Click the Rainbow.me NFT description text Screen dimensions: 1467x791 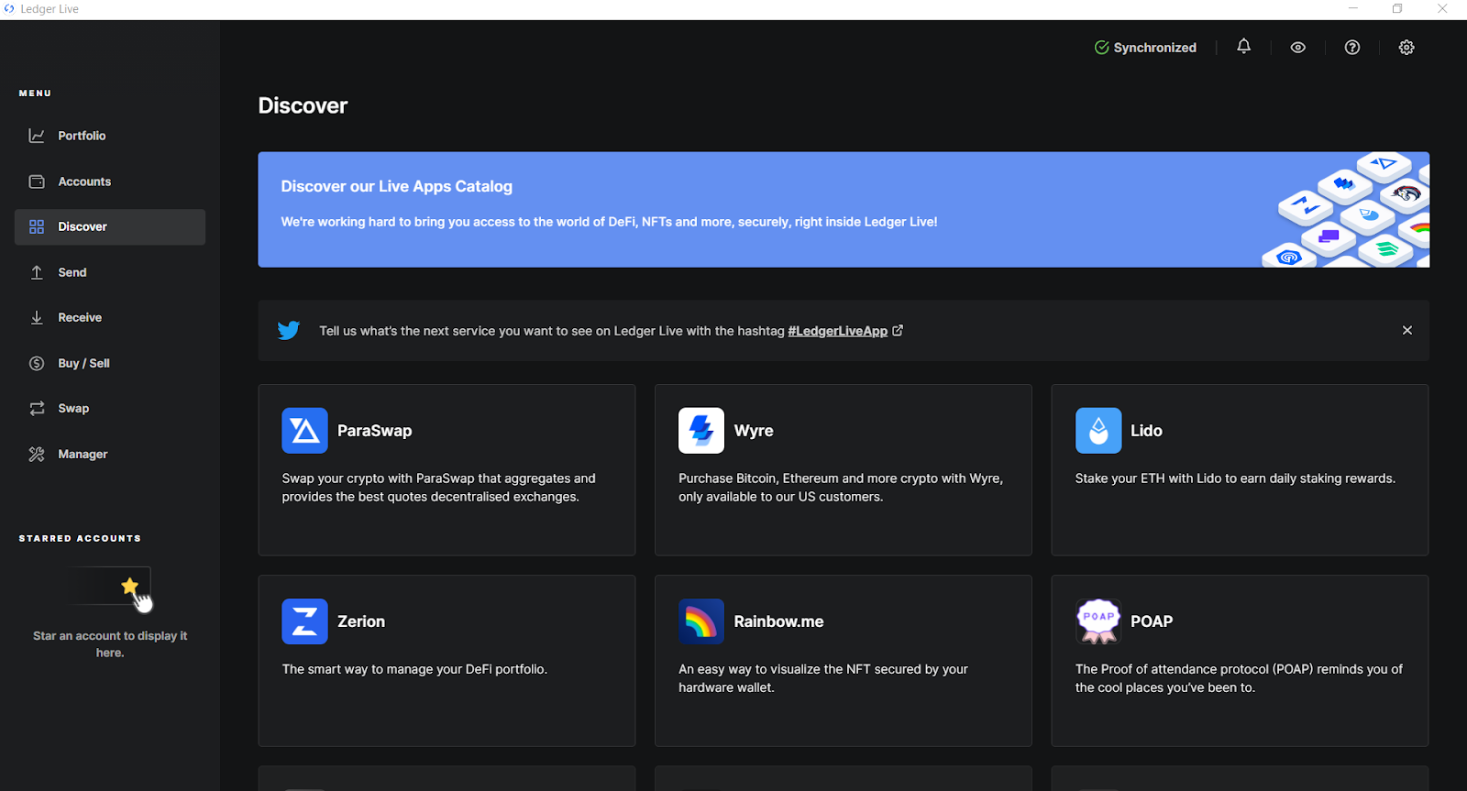823,678
